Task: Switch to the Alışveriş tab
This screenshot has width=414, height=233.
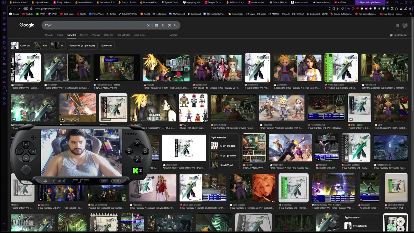Action: 84,35
